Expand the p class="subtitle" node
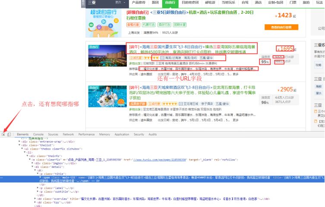325x207 pixels. (x=38, y=191)
